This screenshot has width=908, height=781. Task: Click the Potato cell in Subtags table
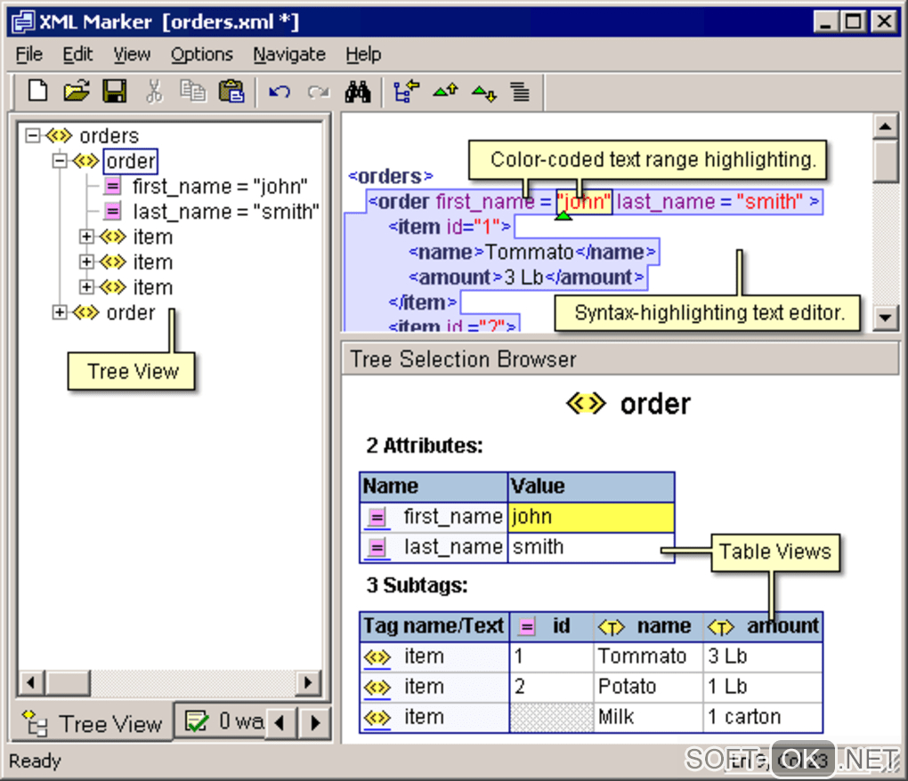pyautogui.click(x=648, y=687)
